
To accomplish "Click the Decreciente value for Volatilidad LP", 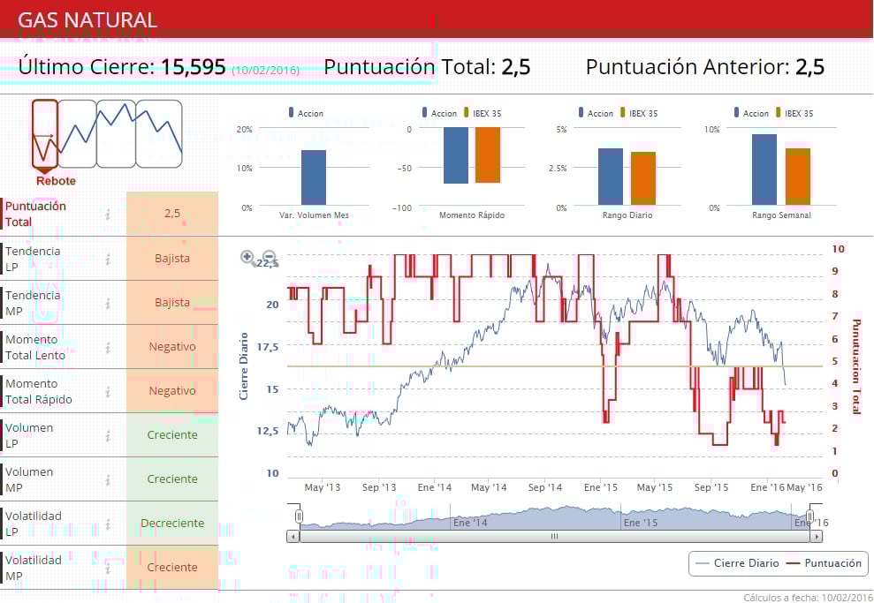I will (172, 523).
